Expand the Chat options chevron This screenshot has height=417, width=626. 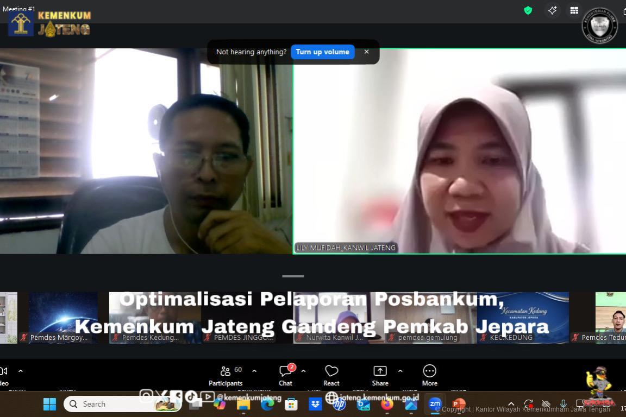click(x=304, y=371)
